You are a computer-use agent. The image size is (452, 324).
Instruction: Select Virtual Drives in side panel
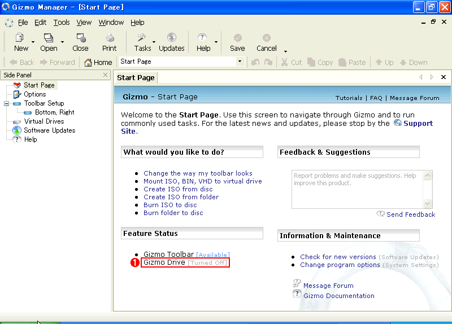tap(44, 121)
